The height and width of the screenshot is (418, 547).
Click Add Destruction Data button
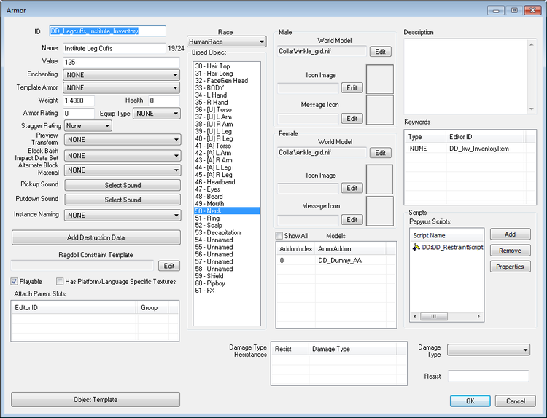(96, 237)
